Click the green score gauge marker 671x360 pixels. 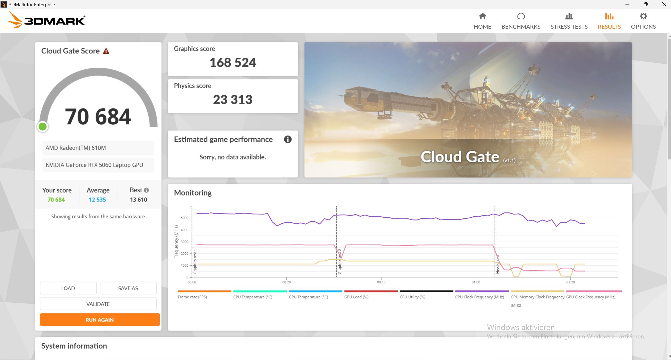(43, 127)
